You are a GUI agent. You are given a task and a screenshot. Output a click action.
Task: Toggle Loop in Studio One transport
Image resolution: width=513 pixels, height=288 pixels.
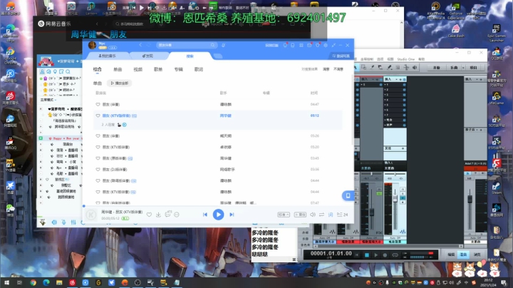pos(395,255)
